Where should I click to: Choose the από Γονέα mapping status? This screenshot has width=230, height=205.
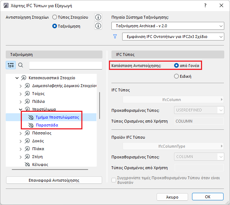[176, 66]
